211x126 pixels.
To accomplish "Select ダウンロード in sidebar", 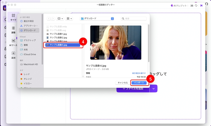I will 29,30.
